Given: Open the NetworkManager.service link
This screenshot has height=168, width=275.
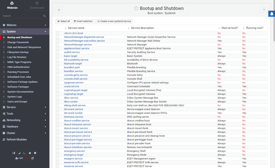Looking at the screenshot, I should coord(78,45).
